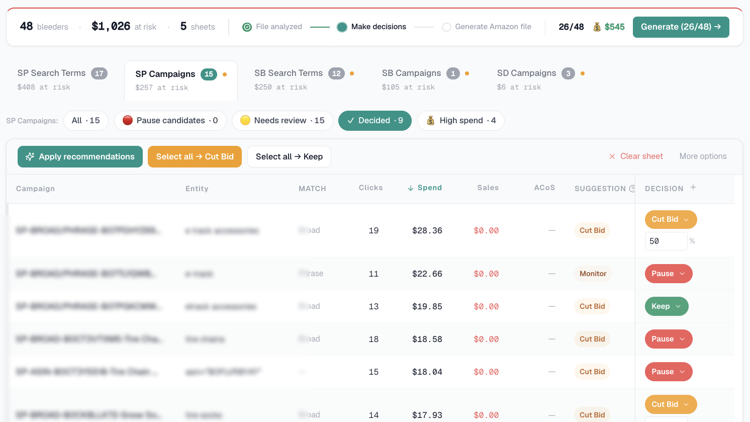Open Pause decision dropdown for $18.58 row
This screenshot has height=422, width=750.
(x=669, y=339)
